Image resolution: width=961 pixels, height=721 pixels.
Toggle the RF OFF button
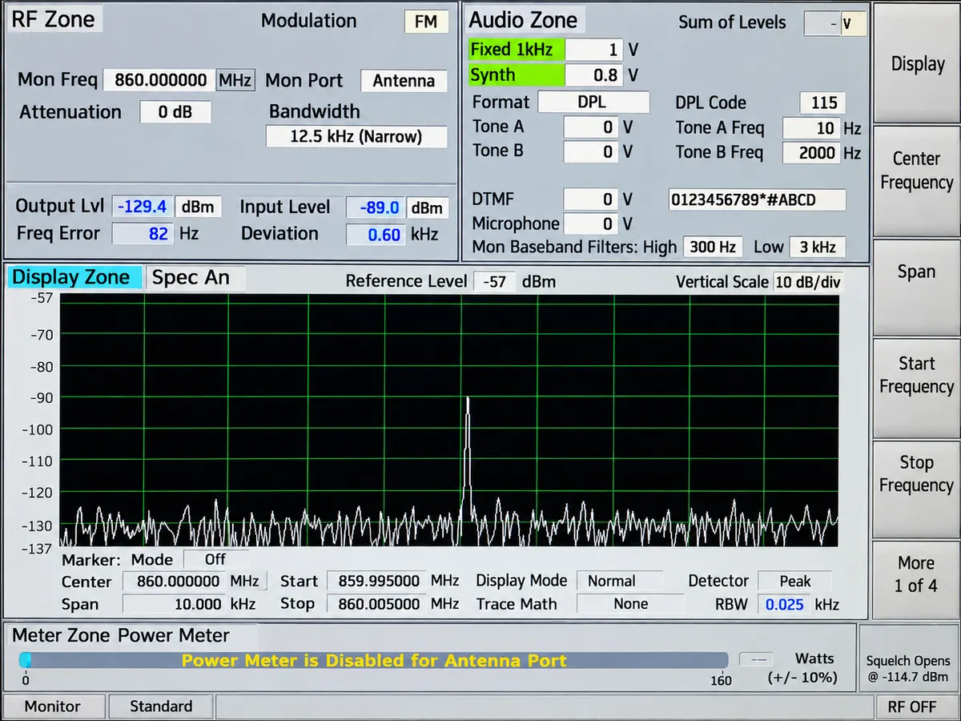[x=917, y=707]
